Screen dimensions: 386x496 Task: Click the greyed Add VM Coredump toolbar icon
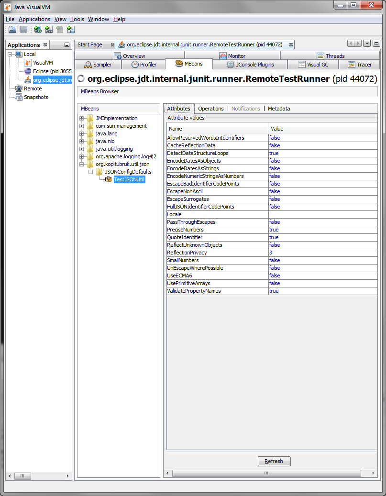59,30
